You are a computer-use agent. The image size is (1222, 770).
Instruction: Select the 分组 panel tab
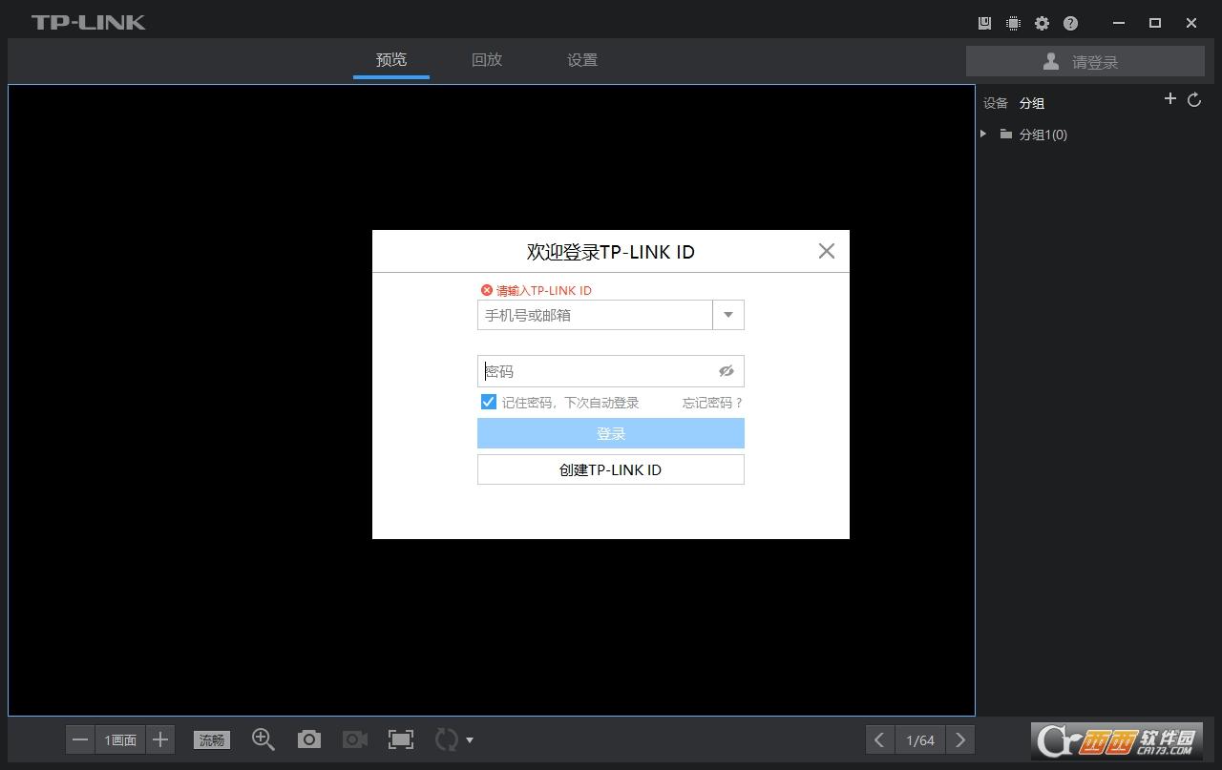coord(1032,103)
